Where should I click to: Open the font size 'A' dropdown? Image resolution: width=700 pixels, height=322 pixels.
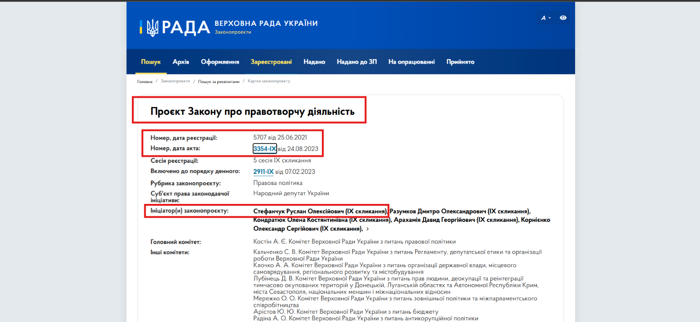coord(546,18)
